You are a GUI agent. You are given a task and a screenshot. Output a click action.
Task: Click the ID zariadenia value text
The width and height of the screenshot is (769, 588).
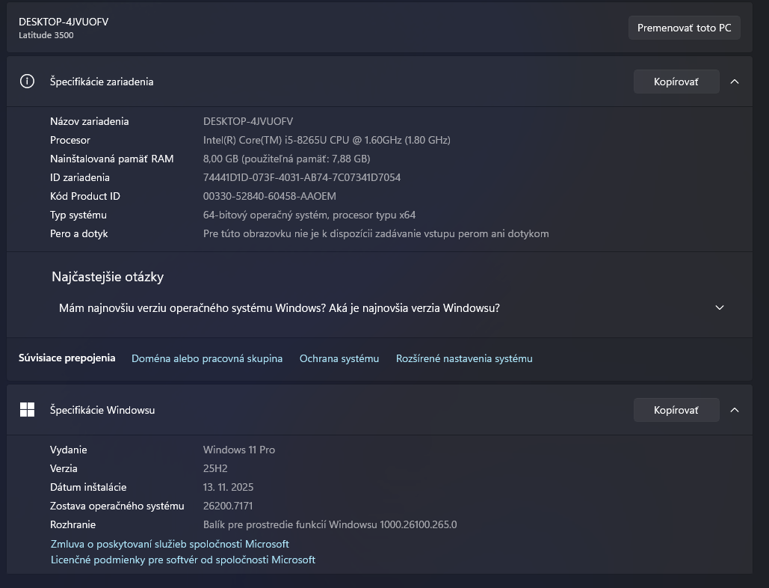pos(302,177)
